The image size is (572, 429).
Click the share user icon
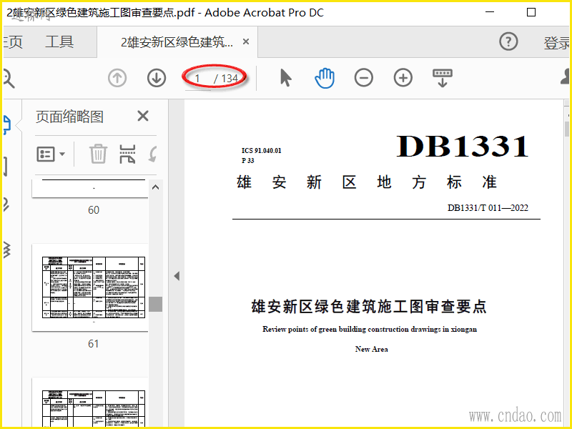(x=565, y=77)
